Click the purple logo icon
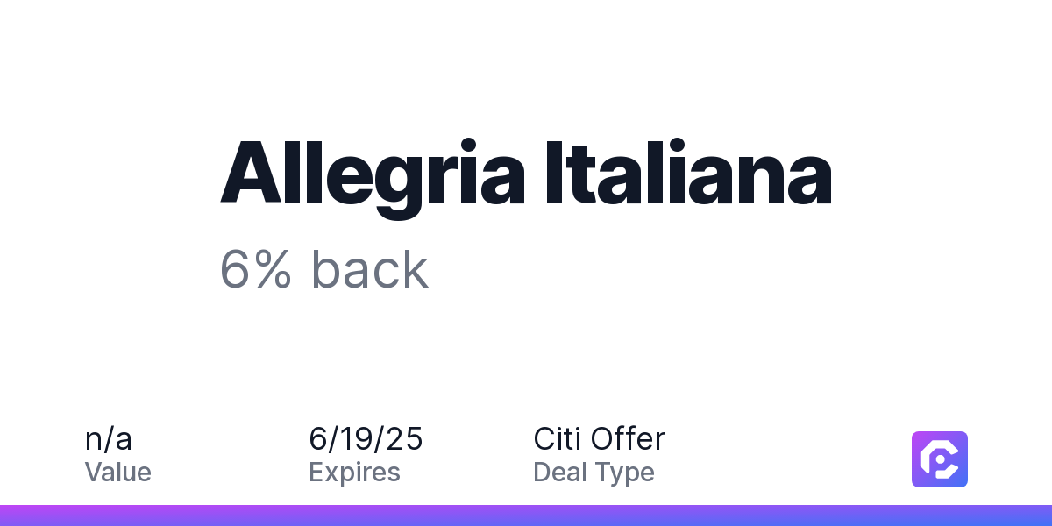1052x526 pixels. click(940, 459)
